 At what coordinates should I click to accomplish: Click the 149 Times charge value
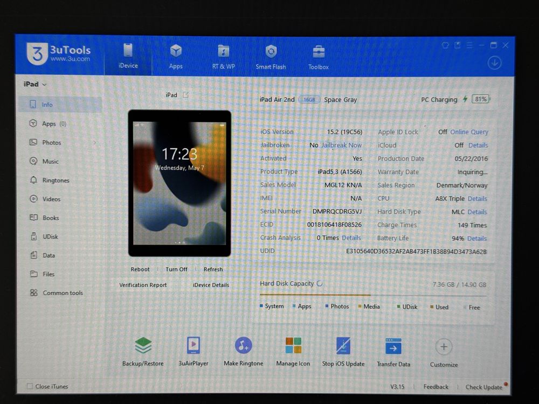(472, 225)
